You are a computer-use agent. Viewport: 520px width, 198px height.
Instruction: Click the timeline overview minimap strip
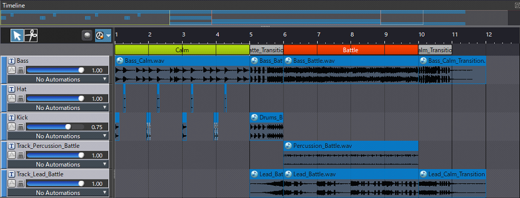point(254,17)
